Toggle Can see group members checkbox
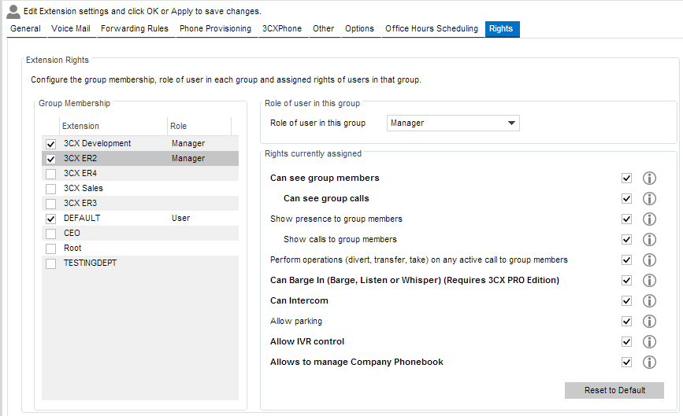The image size is (683, 416). [x=626, y=179]
